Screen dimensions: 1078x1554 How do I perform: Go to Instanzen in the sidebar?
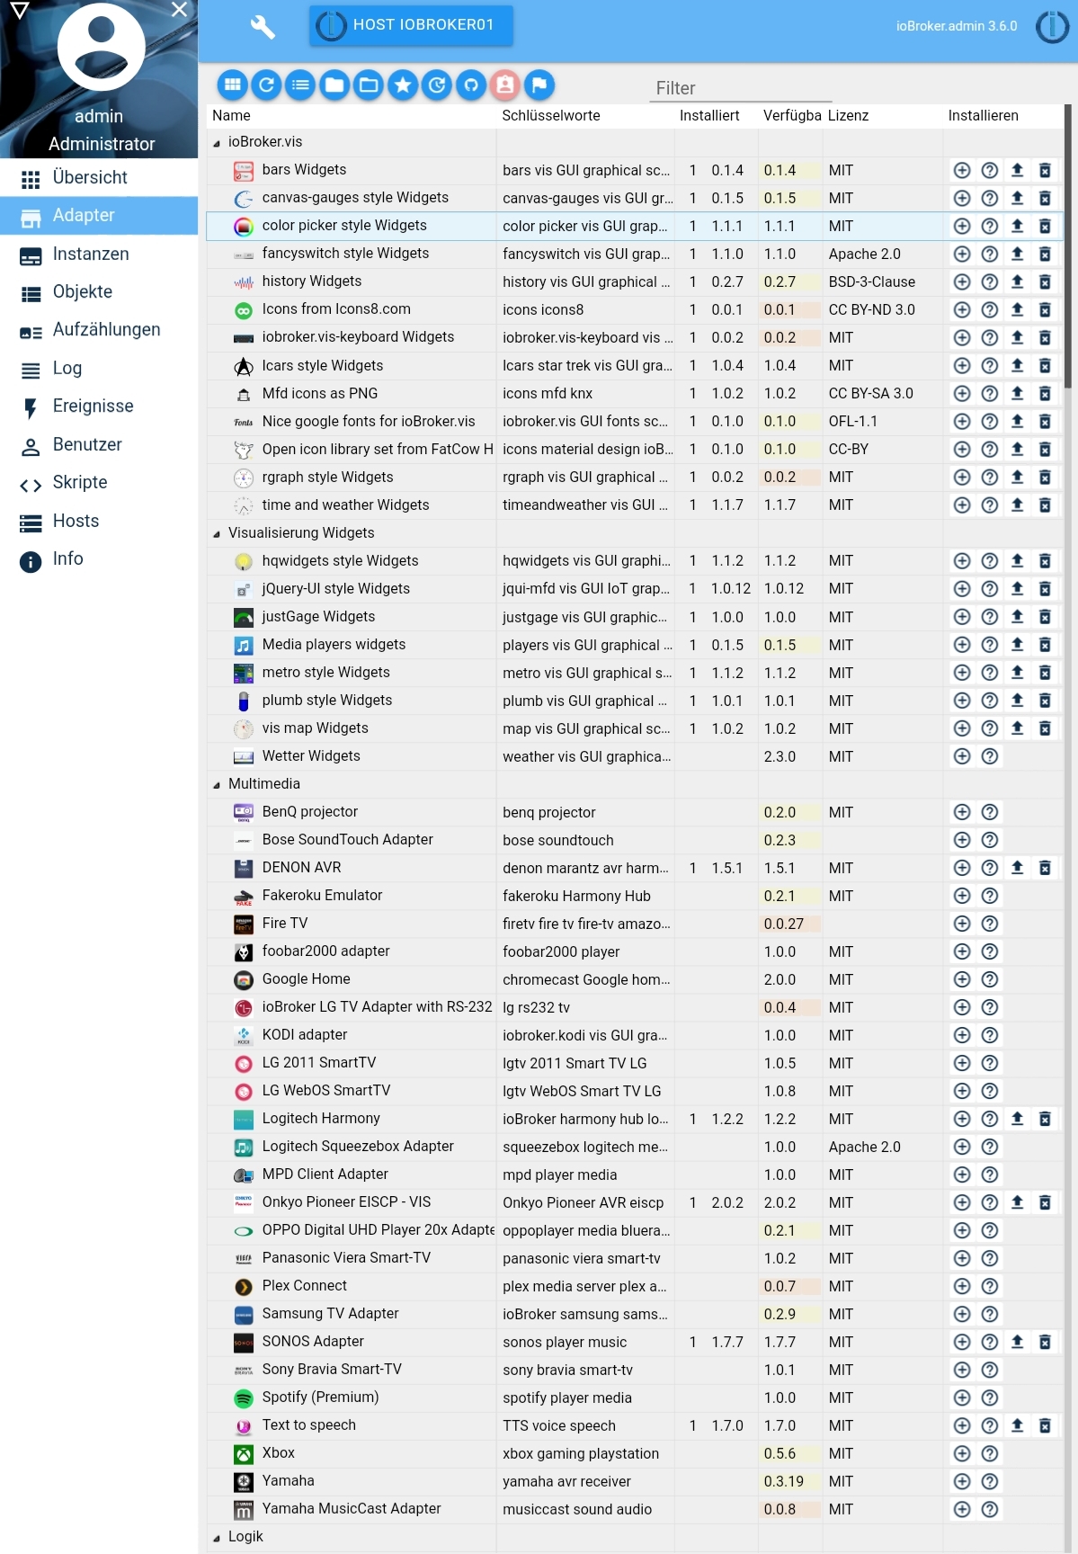pos(99,255)
